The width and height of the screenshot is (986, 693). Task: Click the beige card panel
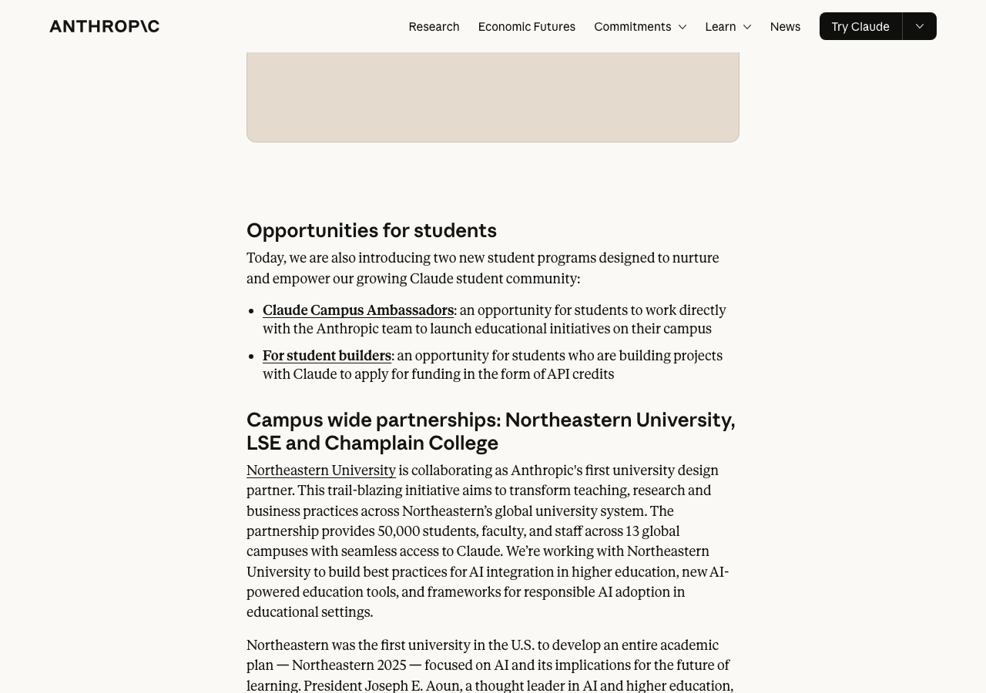tap(493, 96)
